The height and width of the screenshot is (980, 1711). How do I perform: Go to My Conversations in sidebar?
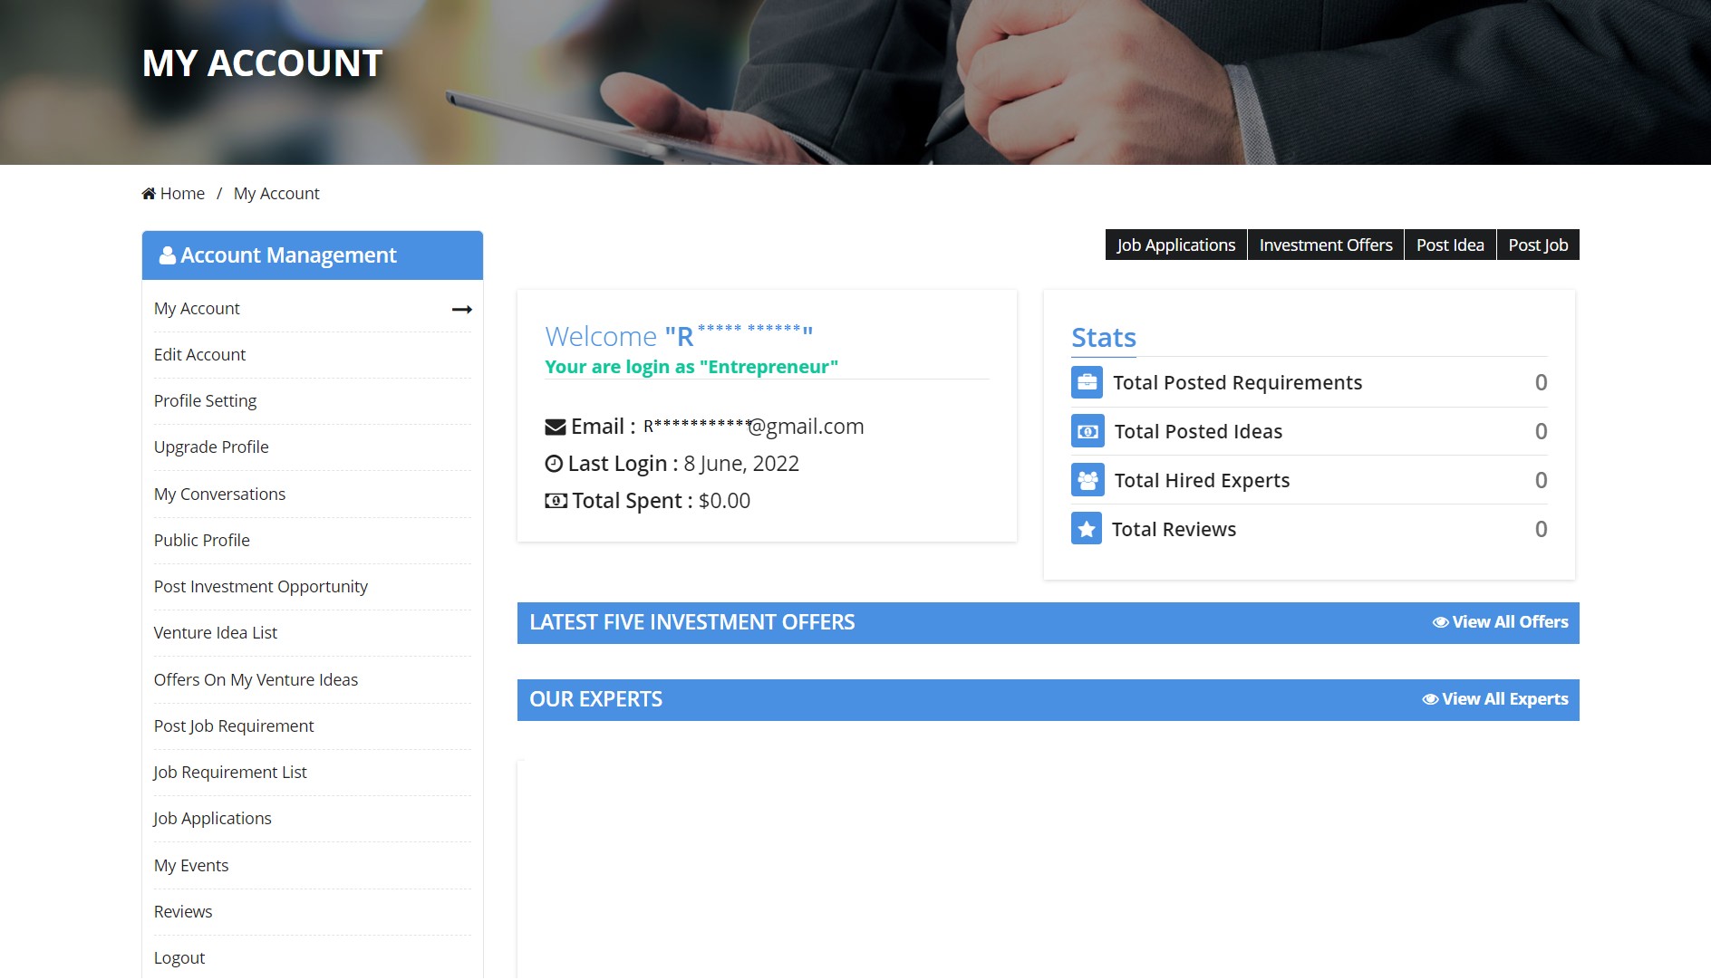(x=219, y=495)
